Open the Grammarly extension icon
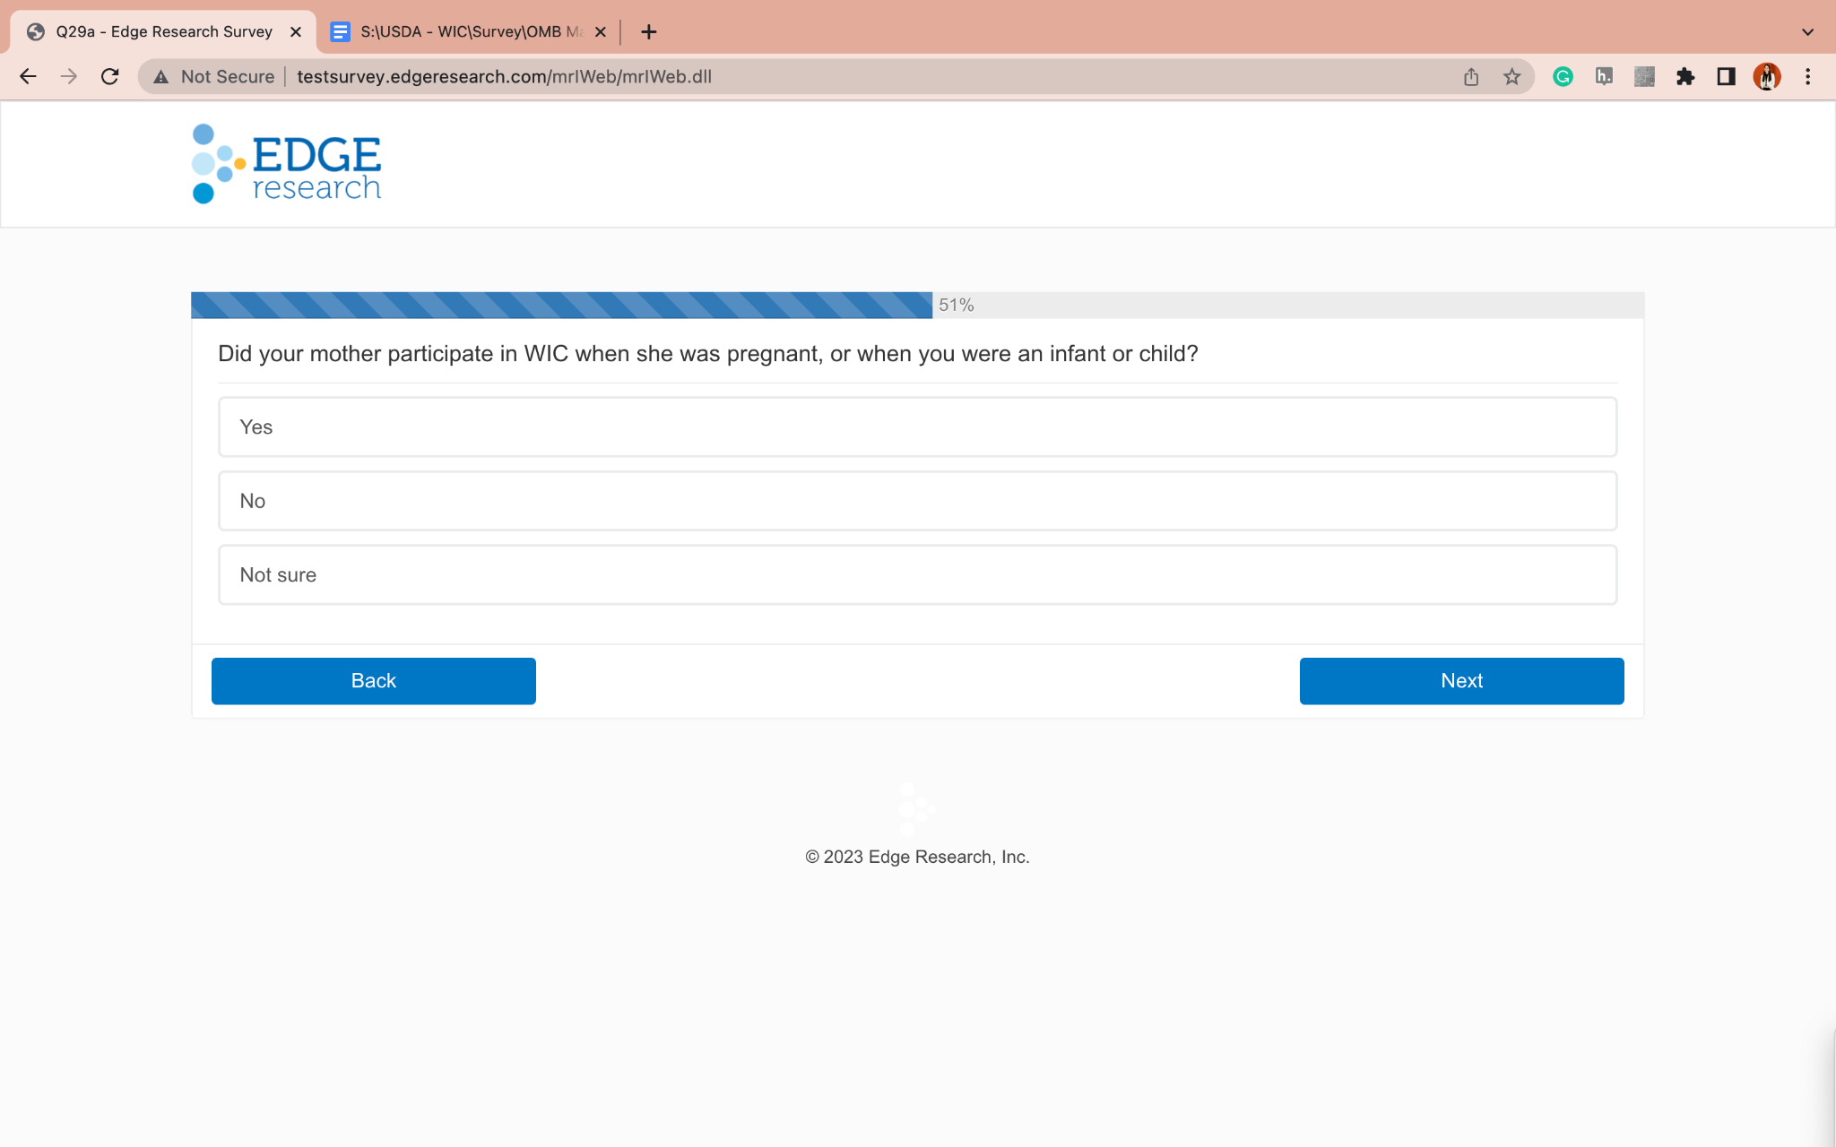Image resolution: width=1836 pixels, height=1147 pixels. (x=1563, y=77)
